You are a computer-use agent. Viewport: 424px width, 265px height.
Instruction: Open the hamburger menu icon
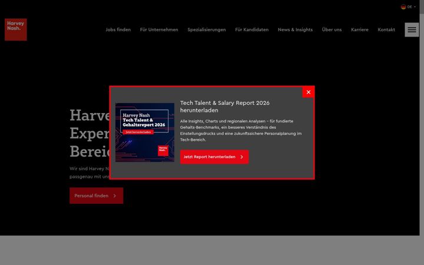(x=412, y=29)
